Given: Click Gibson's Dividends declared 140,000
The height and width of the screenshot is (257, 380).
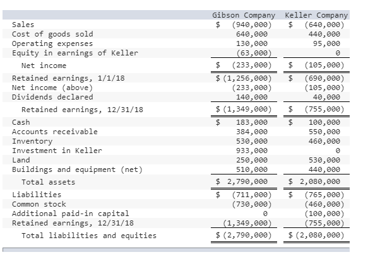Looking at the screenshot, I should pos(252,97).
